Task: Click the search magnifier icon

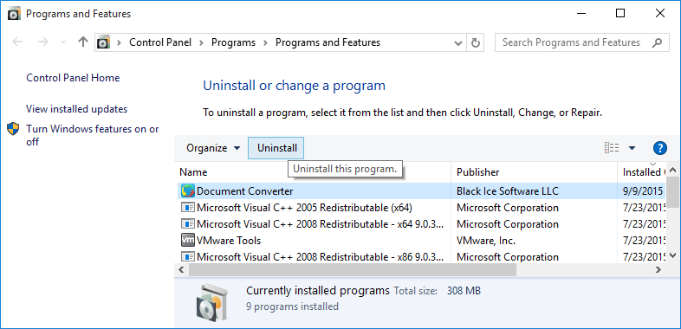Action: click(658, 42)
